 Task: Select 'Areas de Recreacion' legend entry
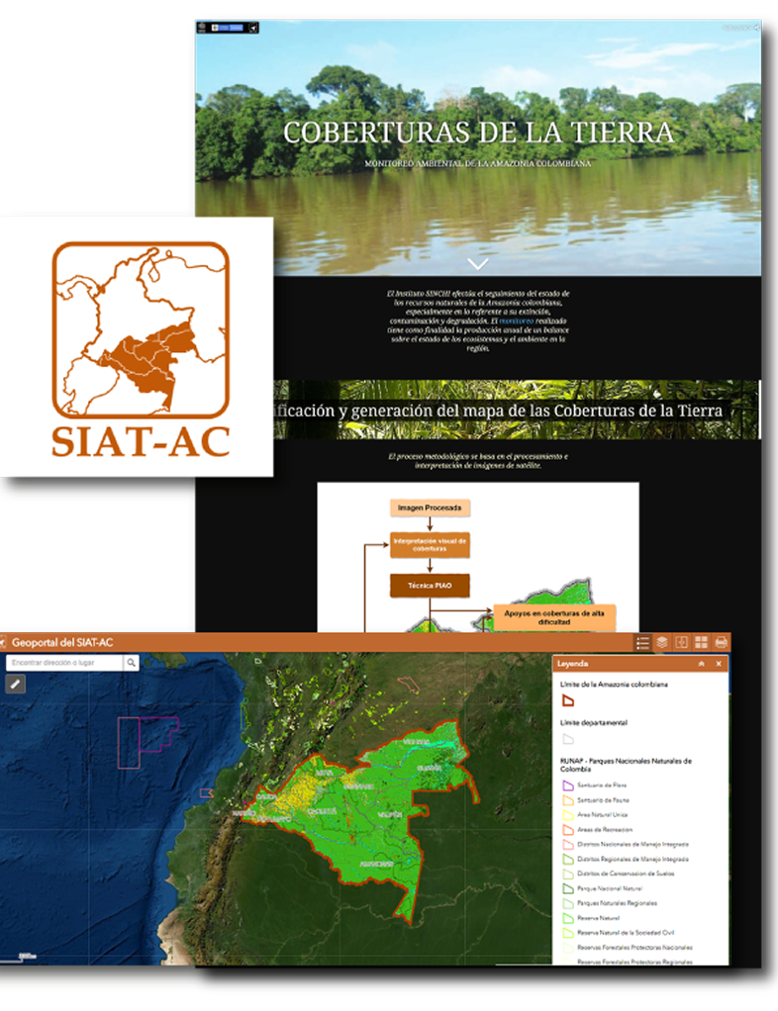tap(598, 830)
